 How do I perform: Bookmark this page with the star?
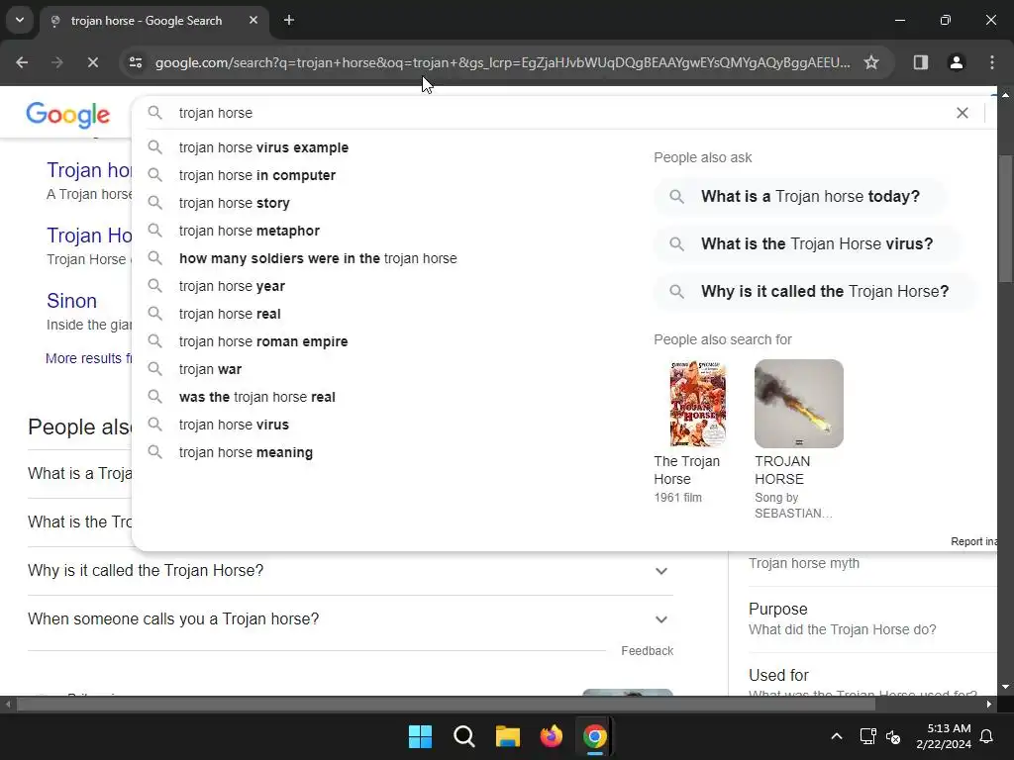[871, 62]
